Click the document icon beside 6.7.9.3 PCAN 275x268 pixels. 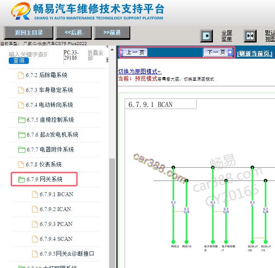(35, 224)
